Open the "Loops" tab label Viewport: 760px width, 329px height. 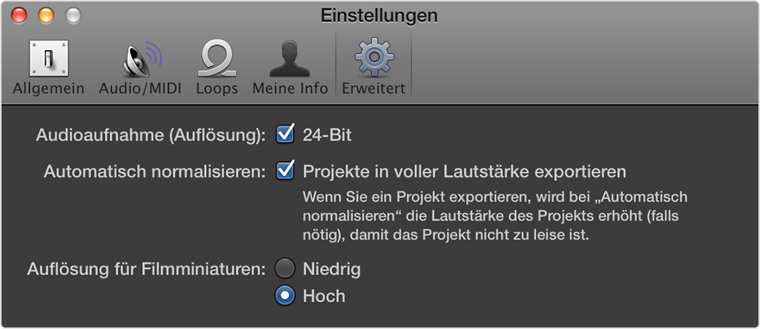coord(217,89)
